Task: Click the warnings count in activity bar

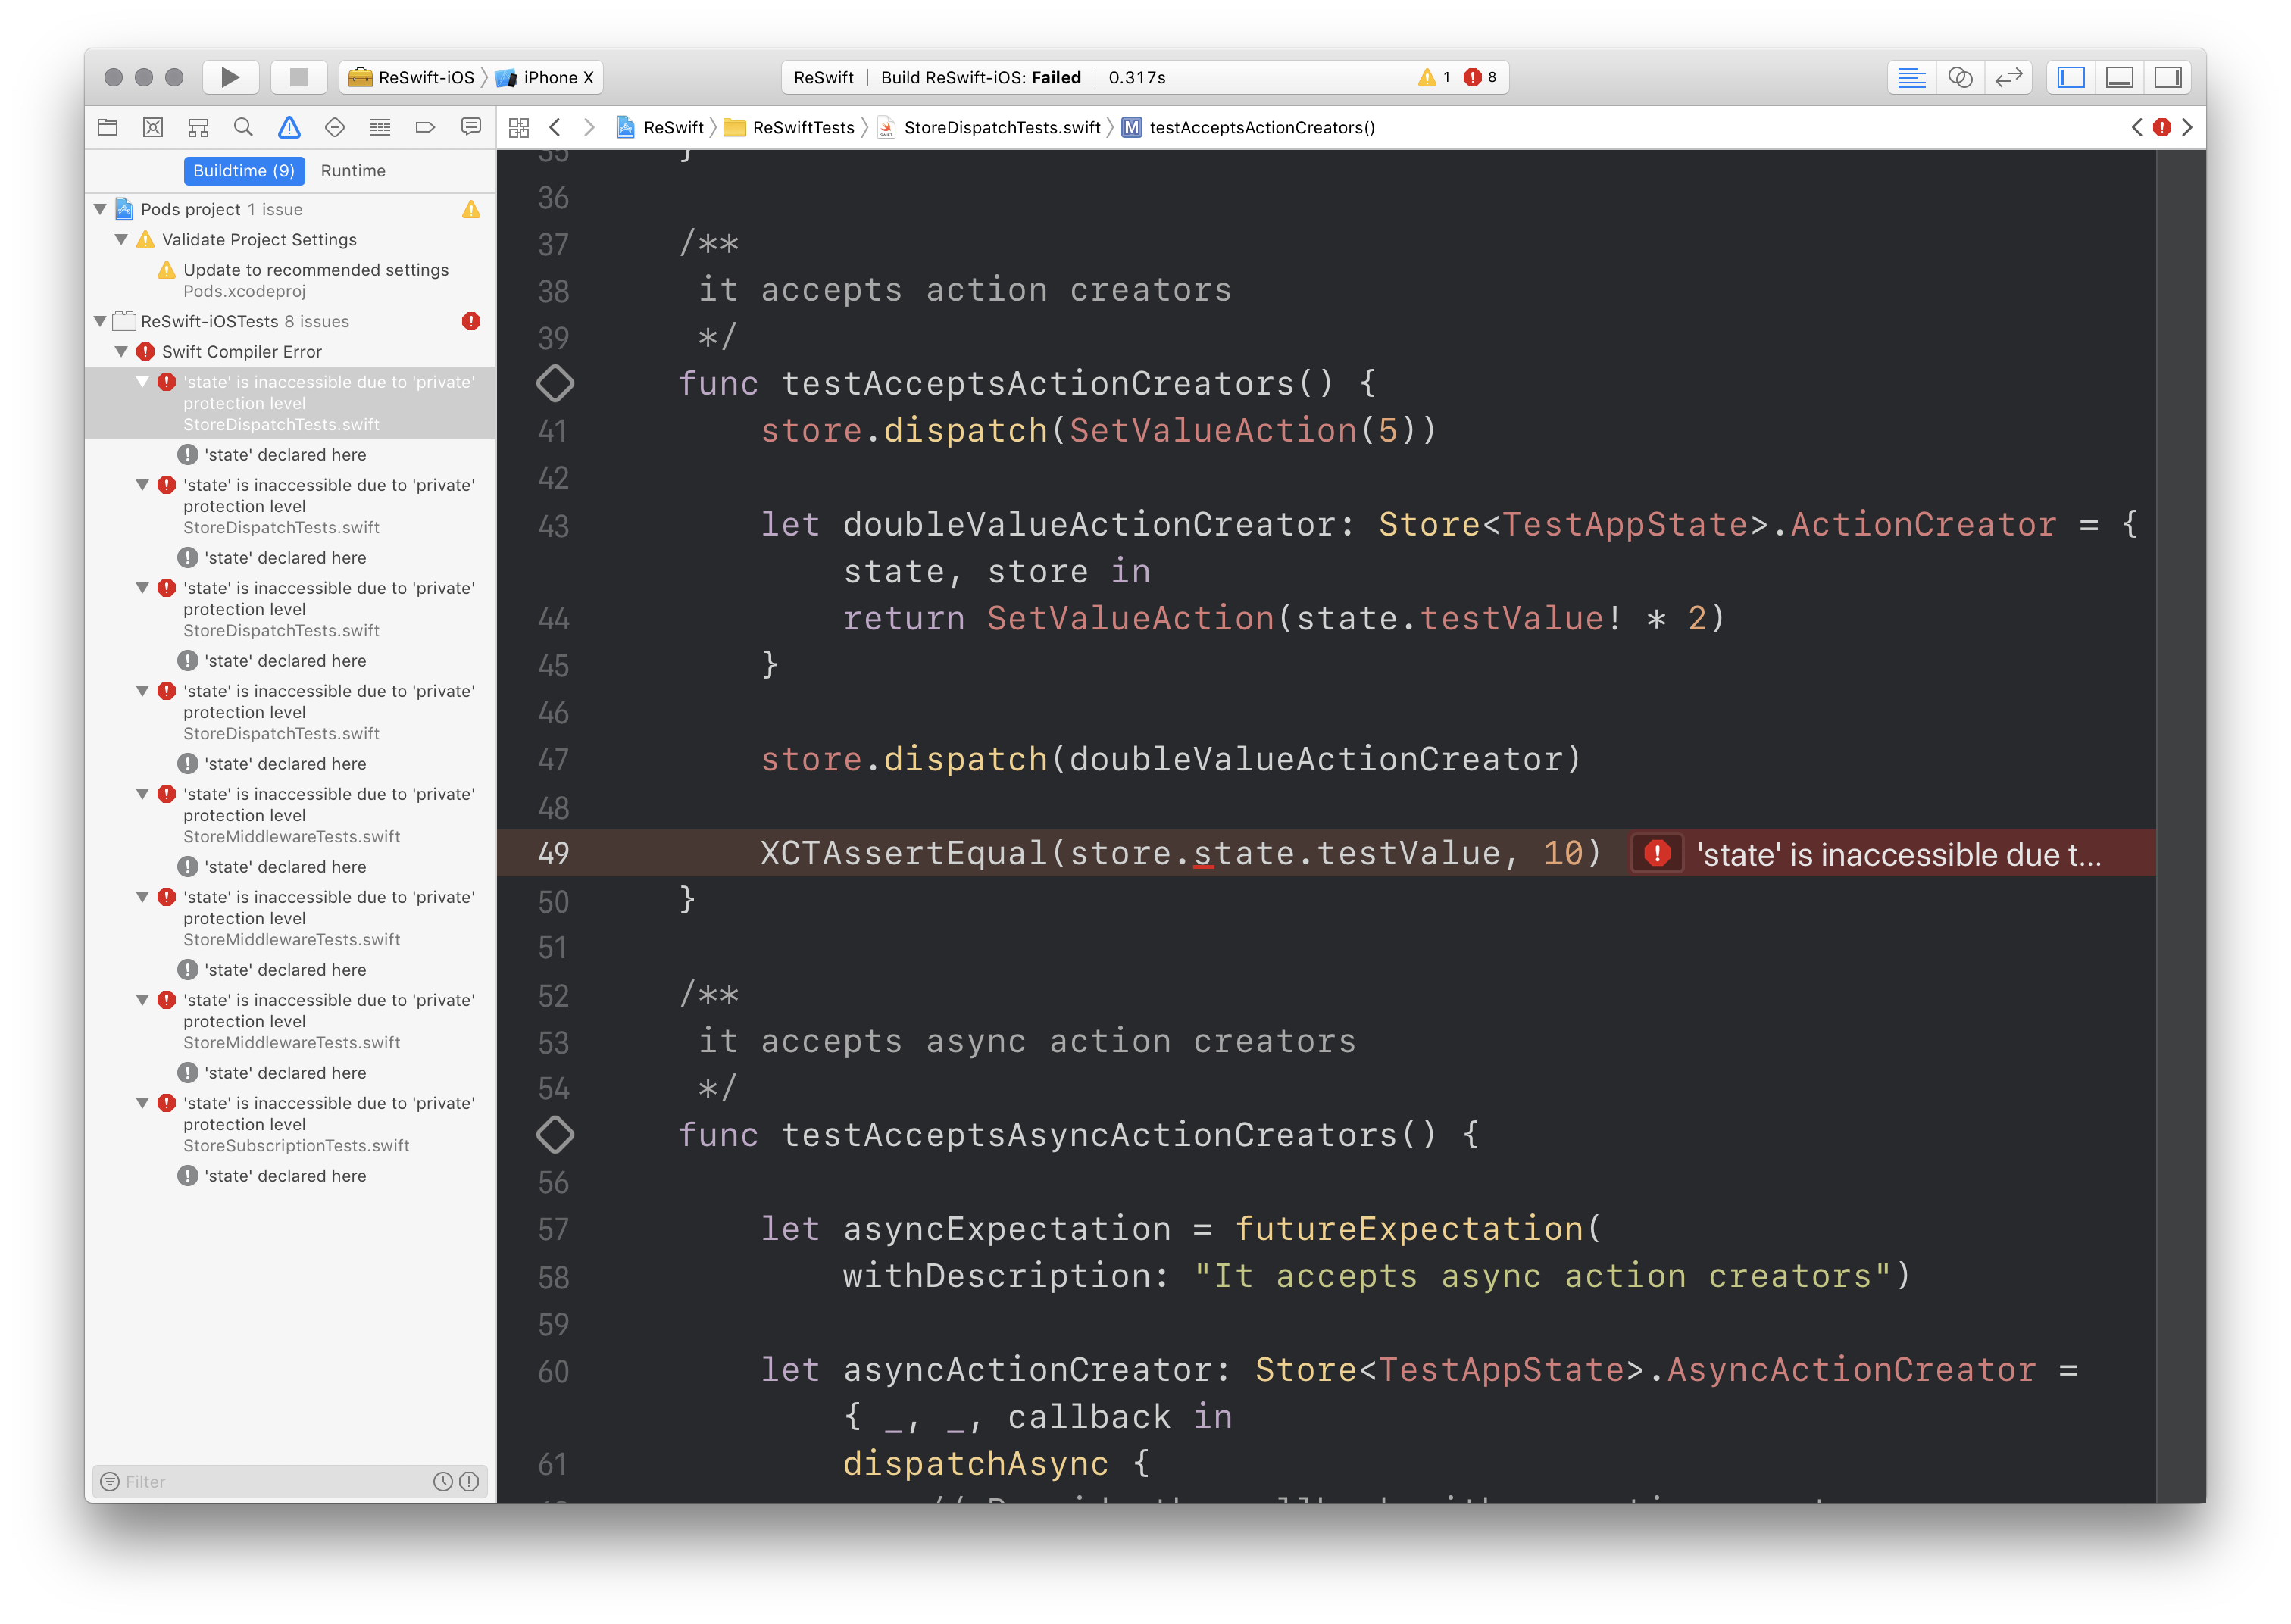Action: (x=1435, y=77)
